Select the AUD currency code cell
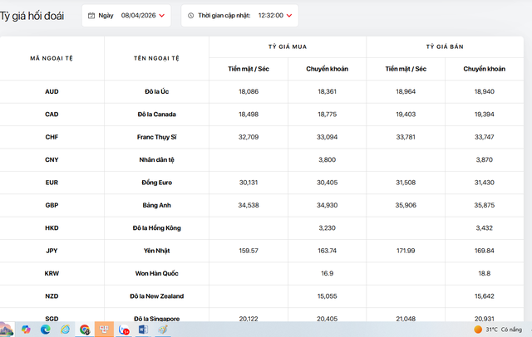This screenshot has width=532, height=337. (x=52, y=91)
